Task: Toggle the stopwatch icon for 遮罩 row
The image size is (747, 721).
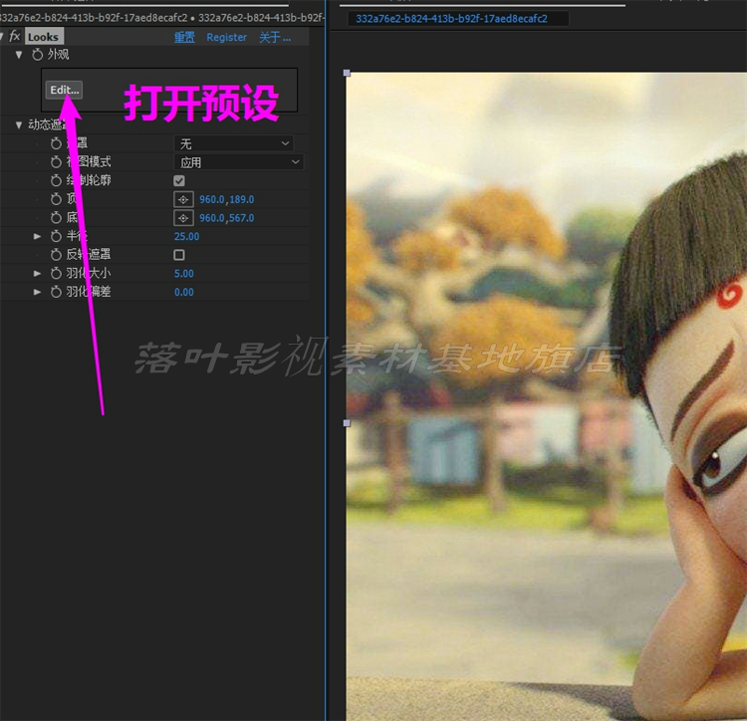Action: 56,143
